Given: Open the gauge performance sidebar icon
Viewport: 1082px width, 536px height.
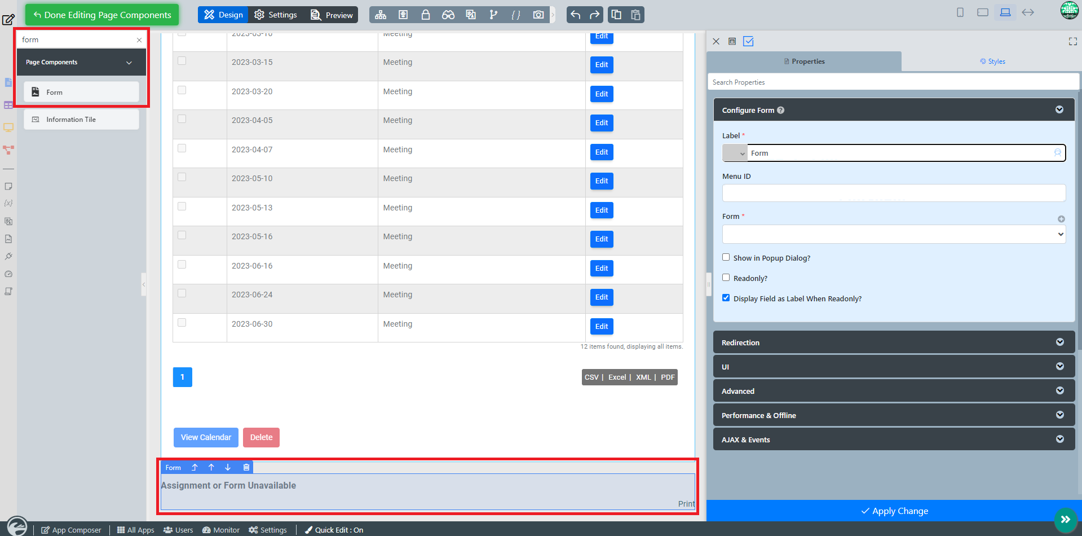Looking at the screenshot, I should tap(8, 274).
